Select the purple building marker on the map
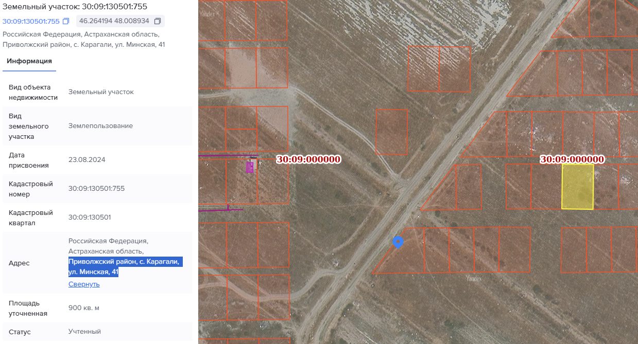Screen dimensions: 638x344 pyautogui.click(x=250, y=167)
